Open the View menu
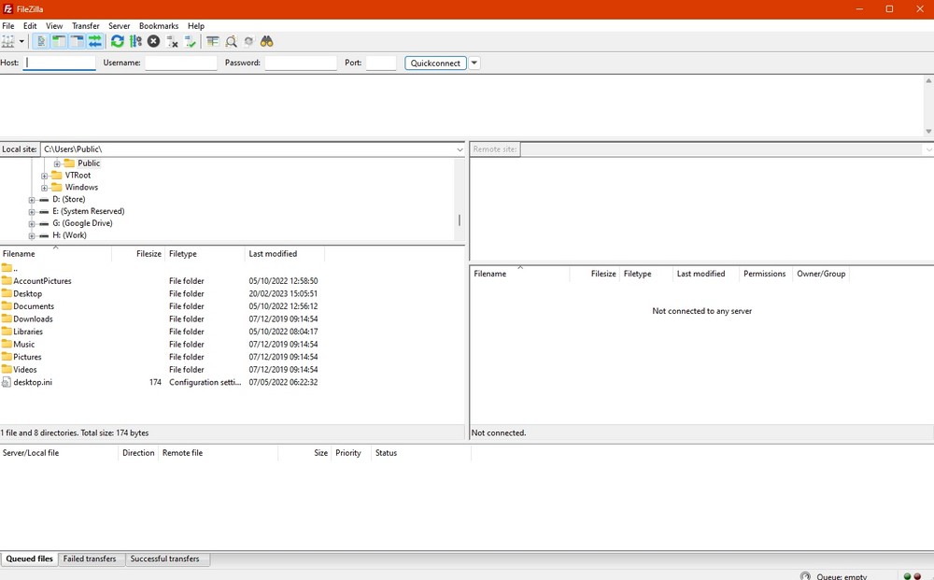This screenshot has height=580, width=934. [x=54, y=25]
